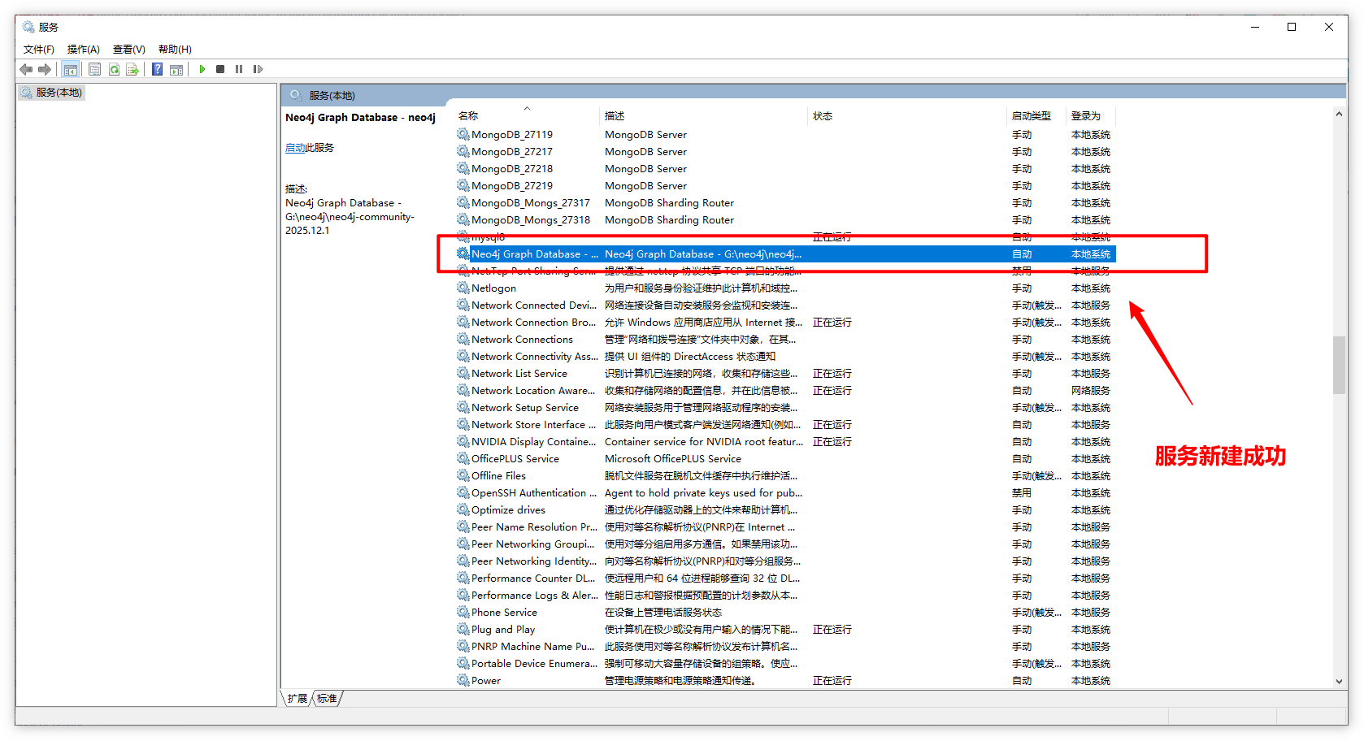Click the green Start Service icon

[x=202, y=70]
